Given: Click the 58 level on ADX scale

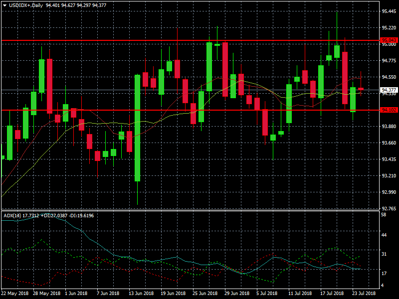Looking at the screenshot, I should click(384, 214).
